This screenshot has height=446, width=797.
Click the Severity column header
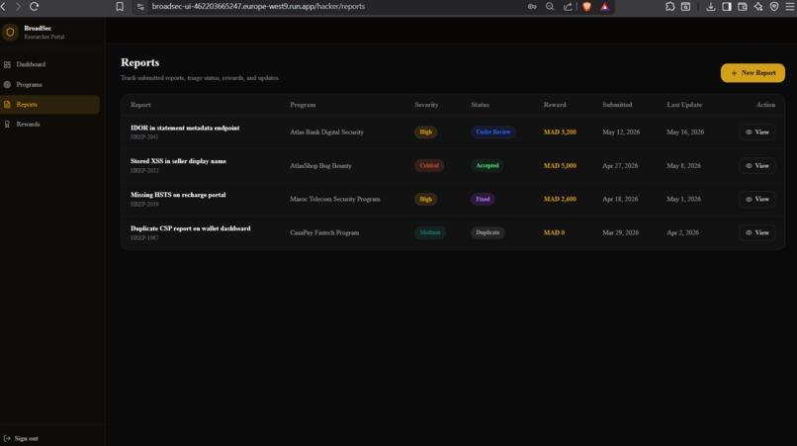point(426,105)
